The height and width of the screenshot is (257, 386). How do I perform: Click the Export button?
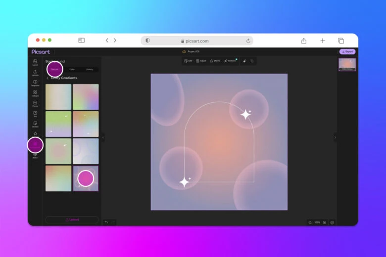pos(347,51)
